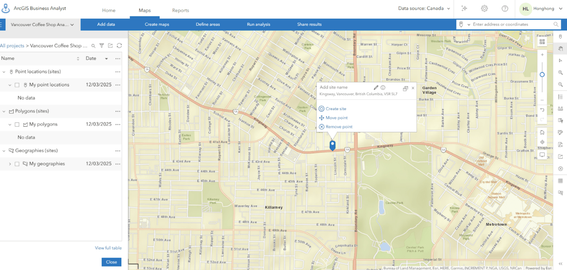
Task: Expand the My geographies tree item
Action: coord(10,163)
